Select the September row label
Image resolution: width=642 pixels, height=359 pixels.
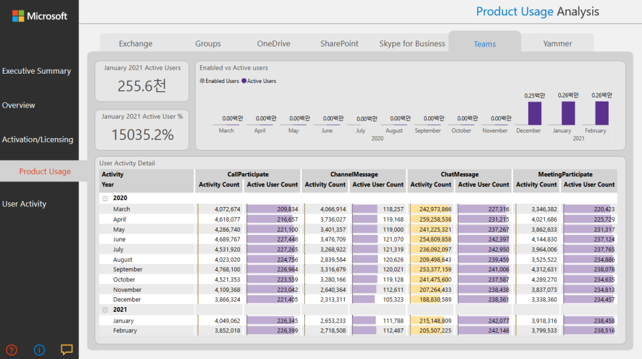coord(128,269)
